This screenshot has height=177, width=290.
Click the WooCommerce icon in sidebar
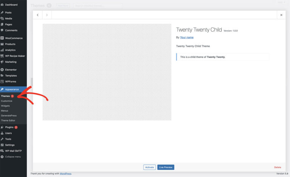pyautogui.click(x=2, y=38)
